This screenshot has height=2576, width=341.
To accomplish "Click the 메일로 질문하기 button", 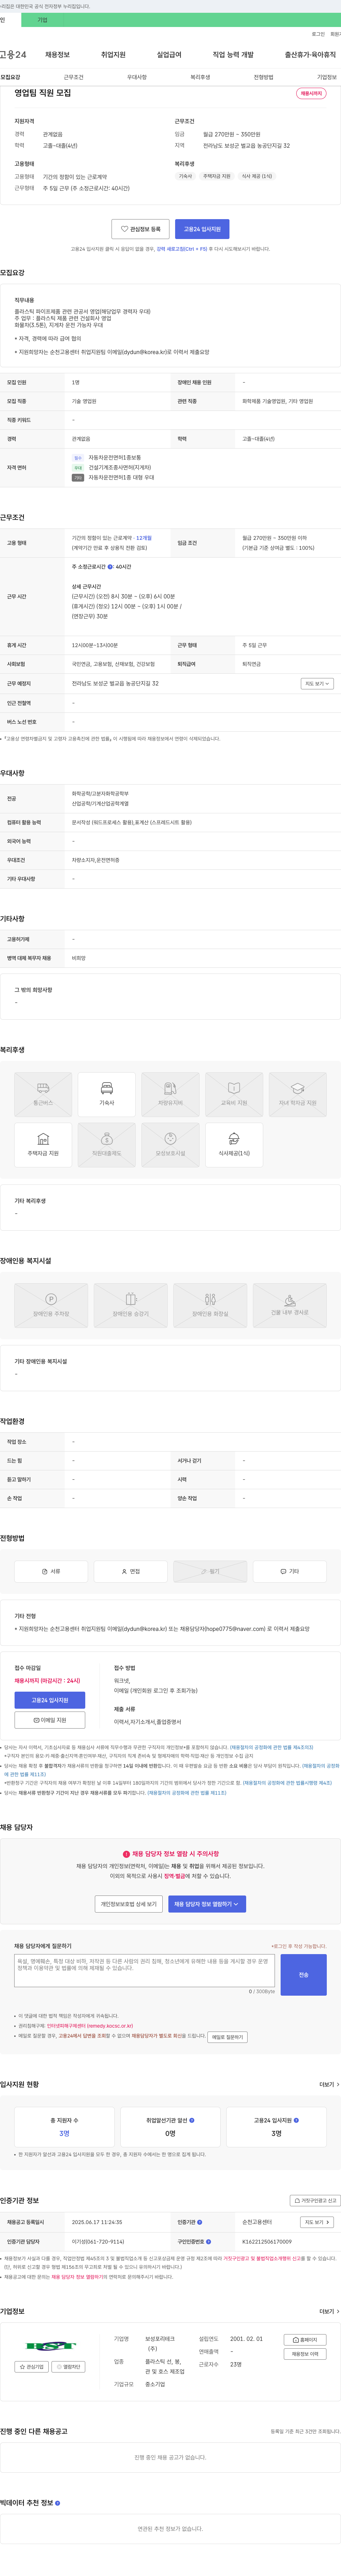I will click(228, 2037).
